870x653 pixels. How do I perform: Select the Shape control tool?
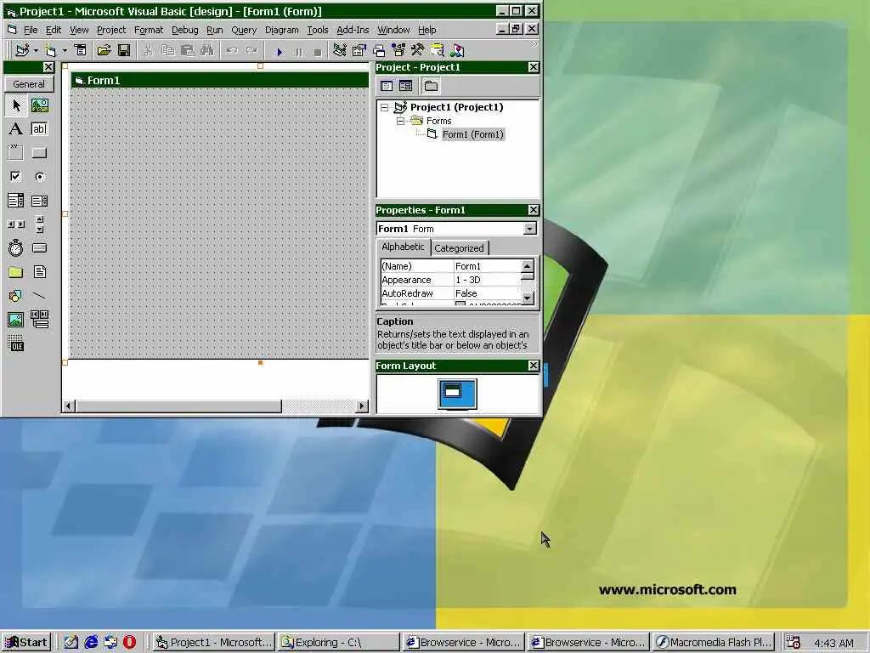[16, 295]
